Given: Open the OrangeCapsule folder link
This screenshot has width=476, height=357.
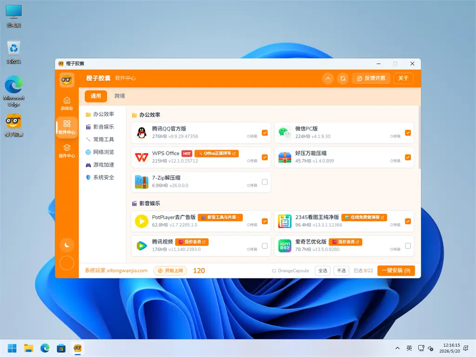Looking at the screenshot, I should click(x=291, y=271).
